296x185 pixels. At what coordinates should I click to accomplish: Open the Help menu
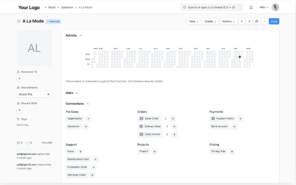(264, 7)
